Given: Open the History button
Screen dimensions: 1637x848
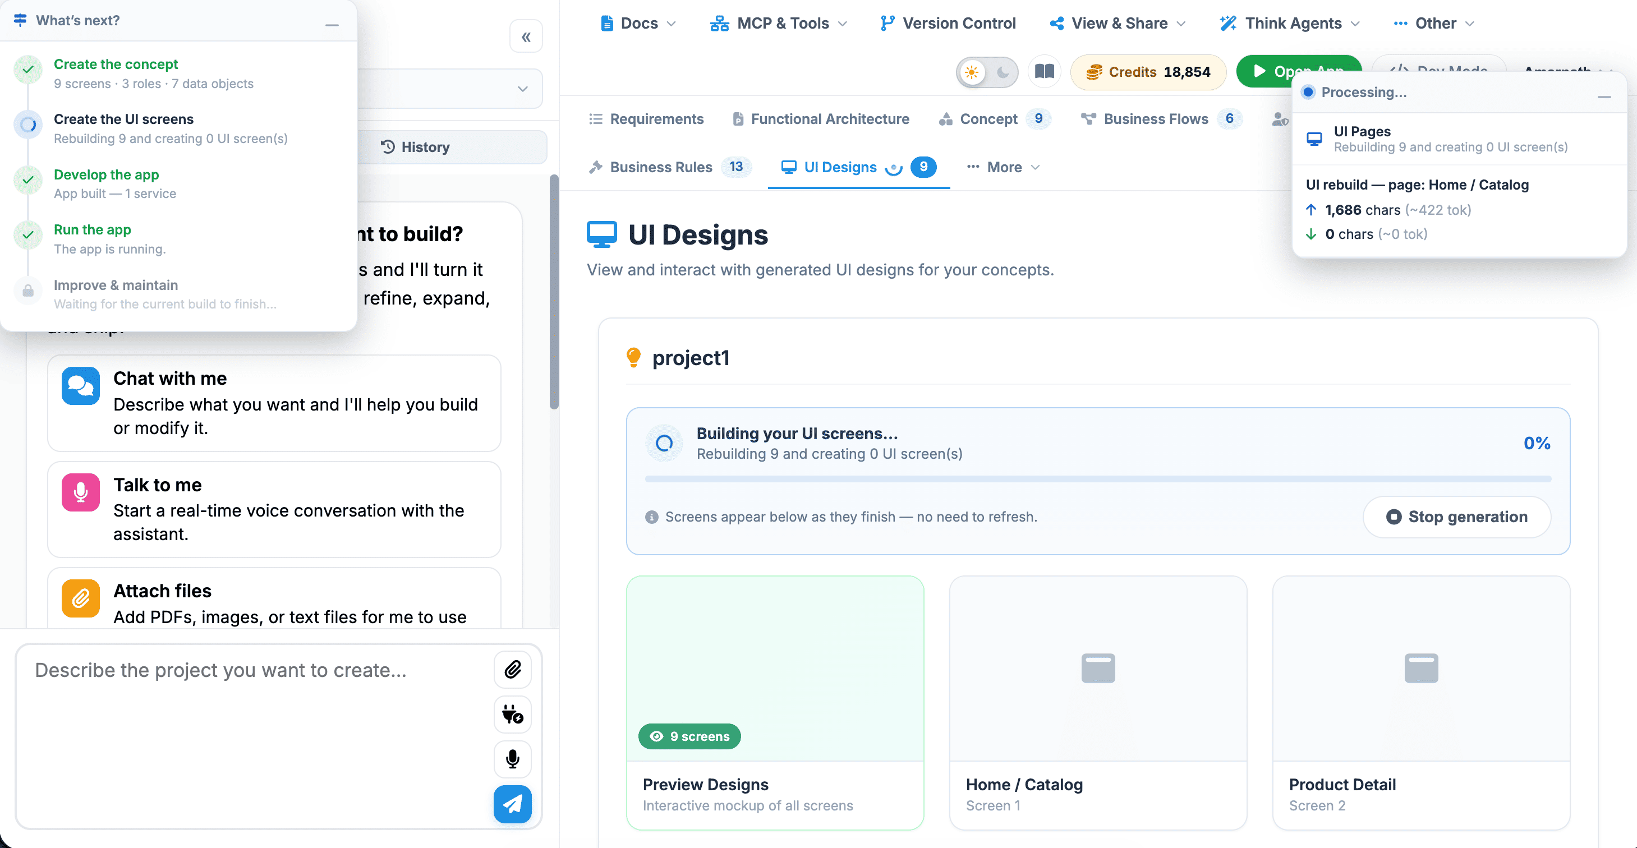Looking at the screenshot, I should [x=415, y=147].
